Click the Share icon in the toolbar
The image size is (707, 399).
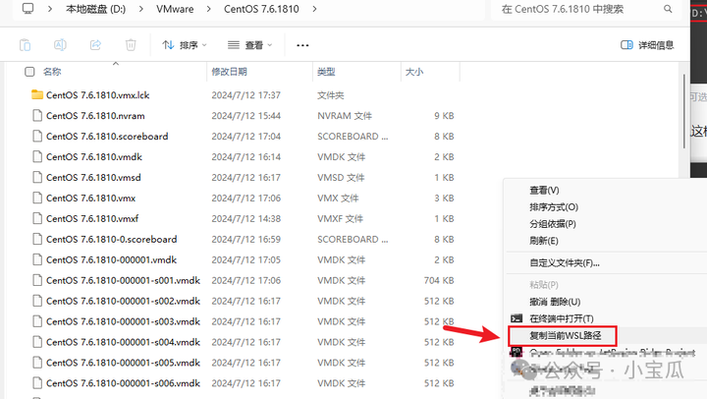(95, 45)
